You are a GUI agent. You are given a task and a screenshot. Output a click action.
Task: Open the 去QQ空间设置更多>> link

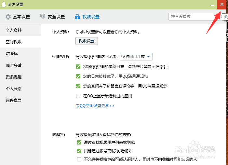click(95, 106)
